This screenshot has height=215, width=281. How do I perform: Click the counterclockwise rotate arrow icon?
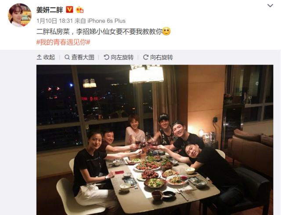(106, 57)
